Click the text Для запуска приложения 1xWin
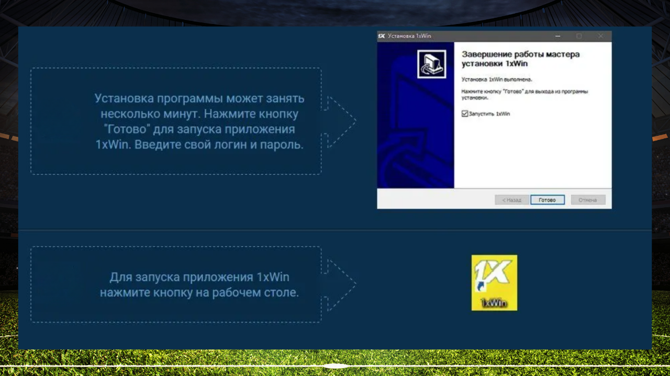This screenshot has width=670, height=376. pyautogui.click(x=199, y=285)
